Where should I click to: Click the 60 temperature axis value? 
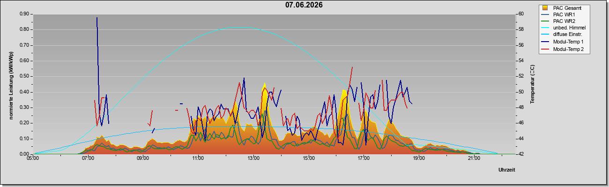click(521, 14)
